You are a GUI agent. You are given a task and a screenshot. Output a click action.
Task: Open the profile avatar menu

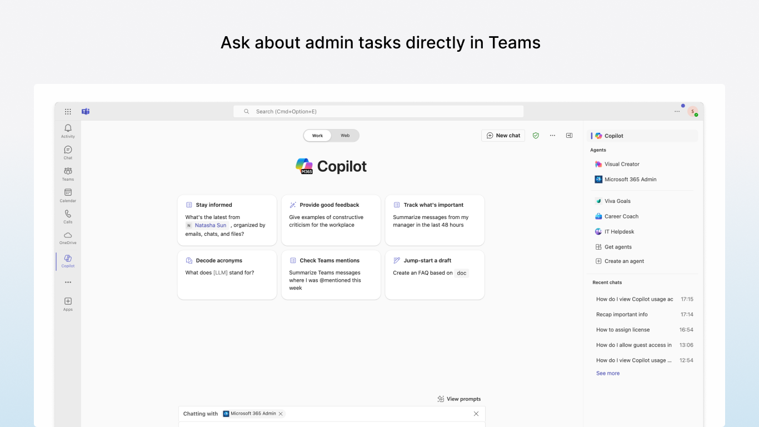click(692, 111)
